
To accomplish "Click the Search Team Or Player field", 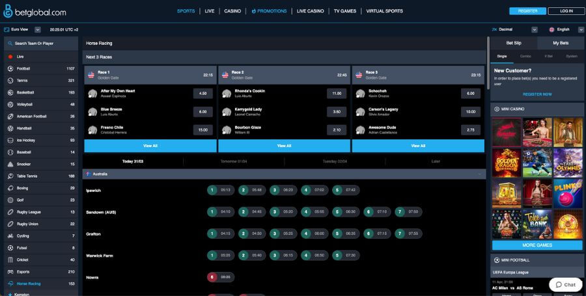I will 41,44.
